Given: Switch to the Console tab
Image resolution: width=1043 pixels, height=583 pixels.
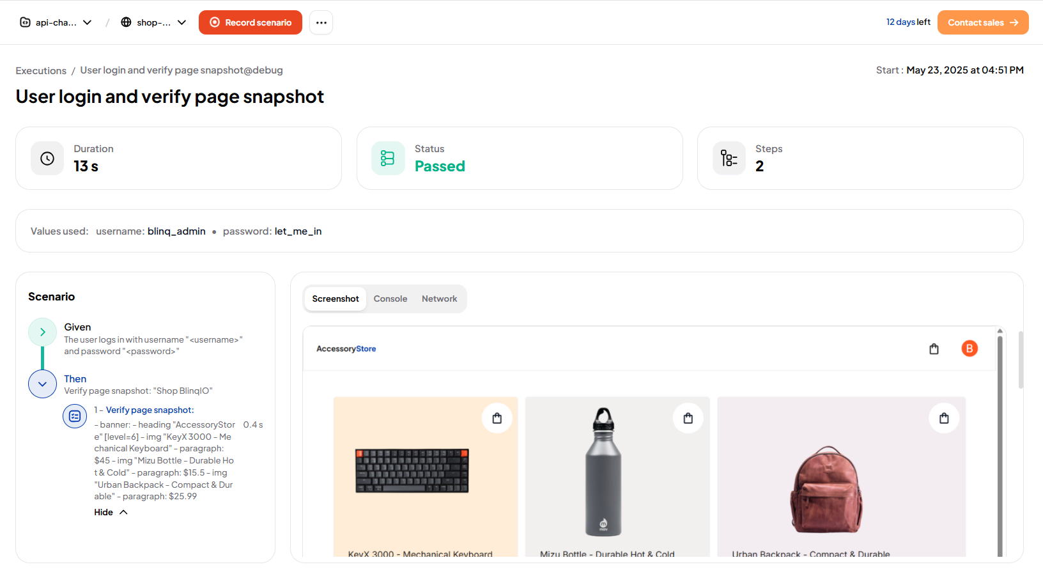Looking at the screenshot, I should point(390,299).
